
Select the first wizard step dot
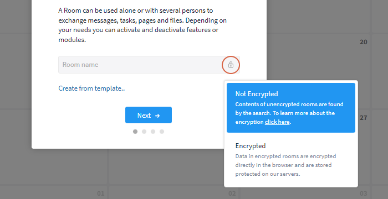tap(135, 132)
